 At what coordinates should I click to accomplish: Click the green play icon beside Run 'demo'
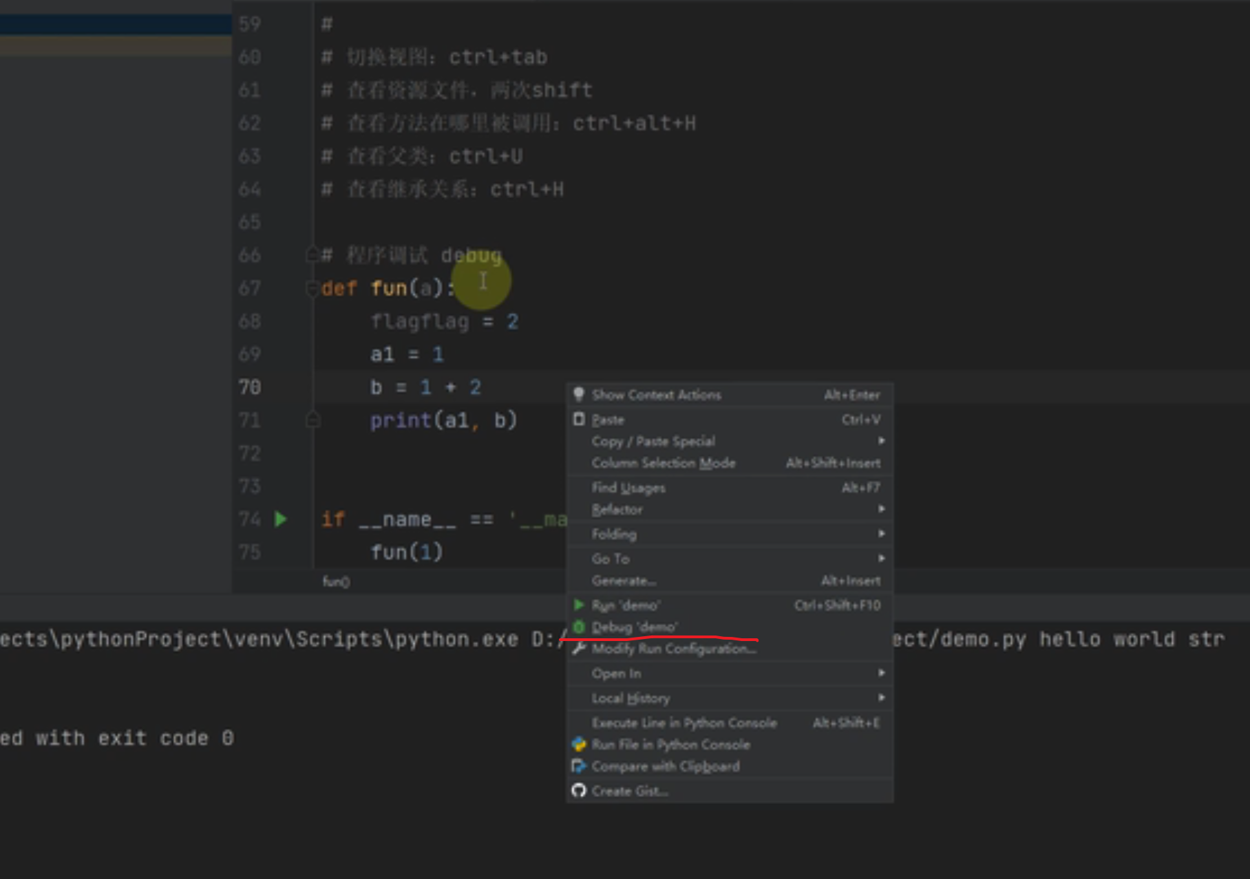[x=579, y=605]
